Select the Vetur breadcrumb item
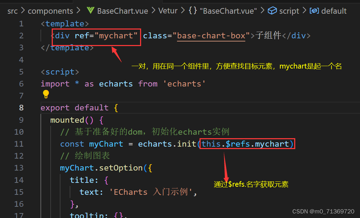The height and width of the screenshot is (218, 360). point(168,11)
